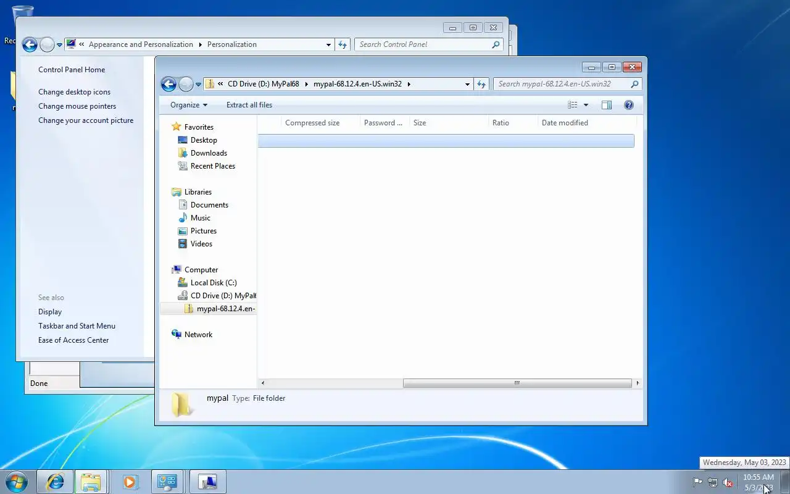Click Appearance and Personalization breadcrumb

click(x=141, y=44)
